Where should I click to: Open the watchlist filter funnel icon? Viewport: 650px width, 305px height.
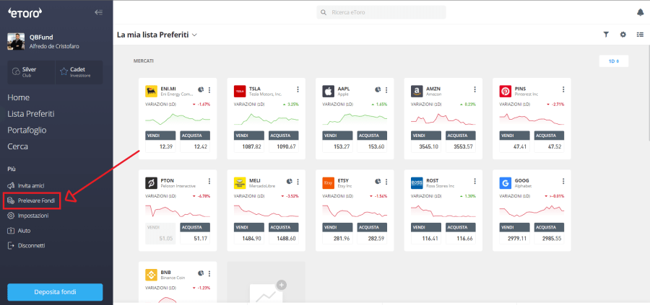[x=606, y=35]
